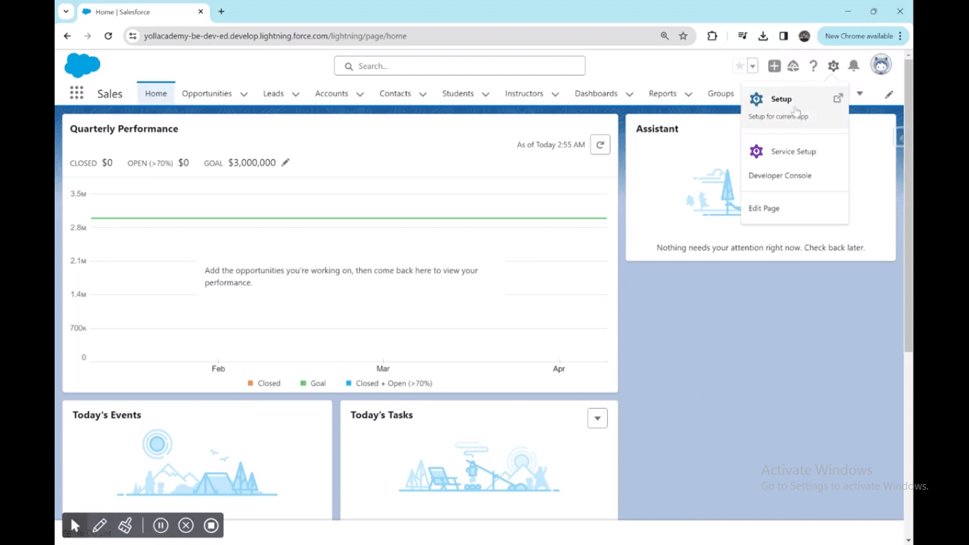Bookmark this page star in address bar
The height and width of the screenshot is (545, 969).
tap(683, 35)
